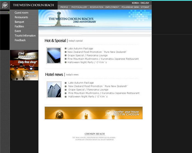Select Restaurants in the sidebar menu

pyautogui.click(x=21, y=17)
